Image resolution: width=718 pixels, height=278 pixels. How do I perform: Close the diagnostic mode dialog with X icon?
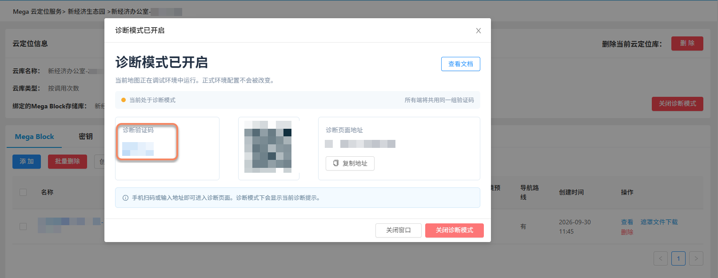tap(479, 31)
